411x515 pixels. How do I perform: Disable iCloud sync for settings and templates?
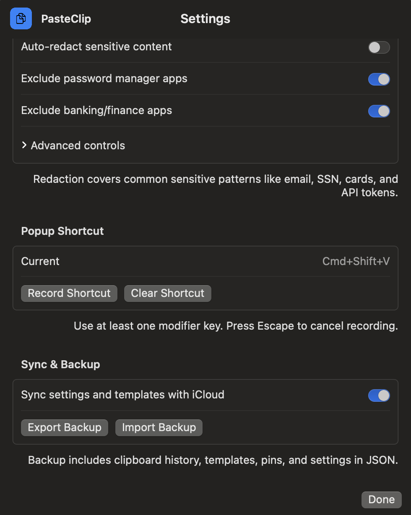coord(379,395)
